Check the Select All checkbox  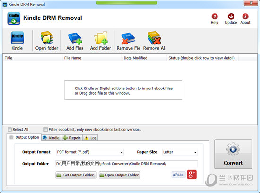9,129
